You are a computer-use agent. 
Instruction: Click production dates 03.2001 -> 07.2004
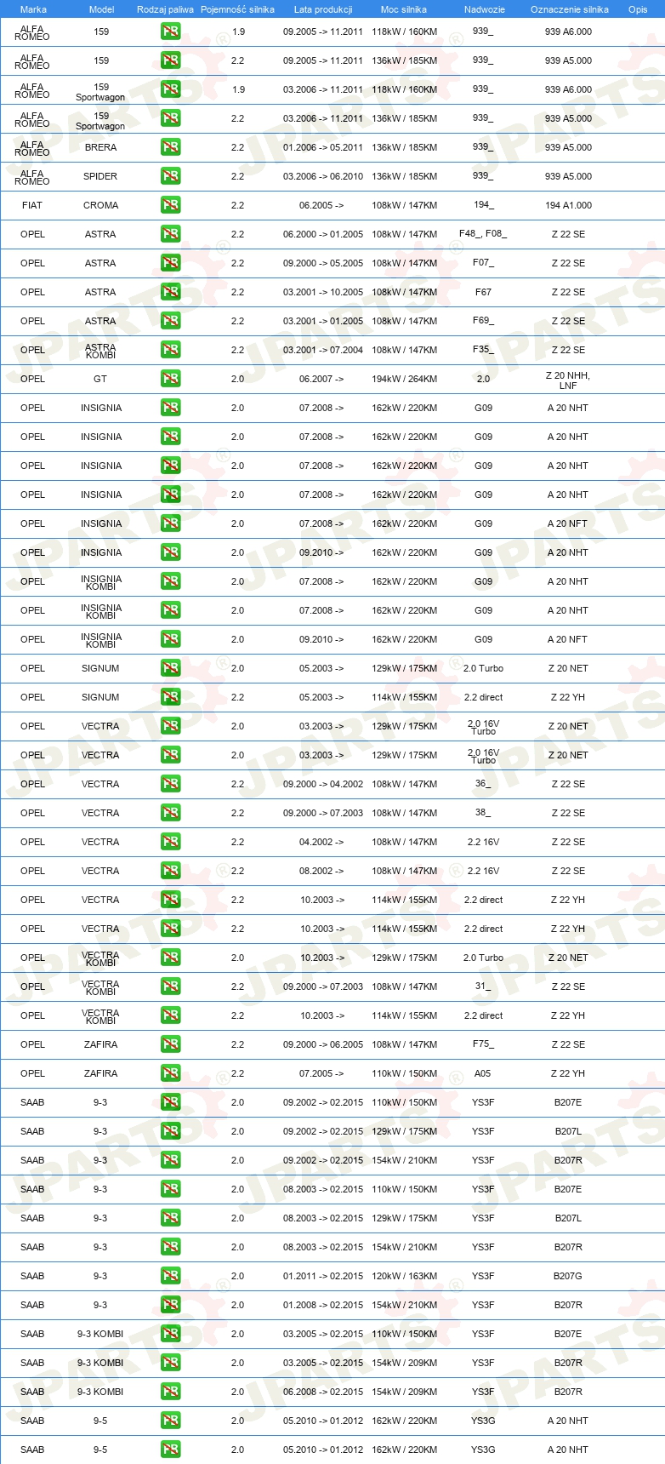pyautogui.click(x=323, y=350)
